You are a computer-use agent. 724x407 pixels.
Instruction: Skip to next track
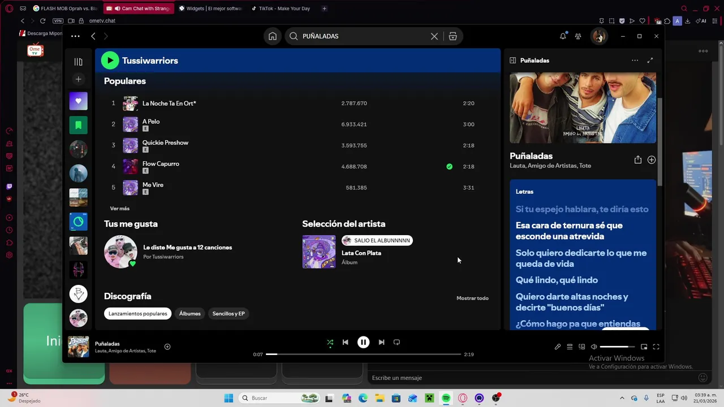[381, 343]
